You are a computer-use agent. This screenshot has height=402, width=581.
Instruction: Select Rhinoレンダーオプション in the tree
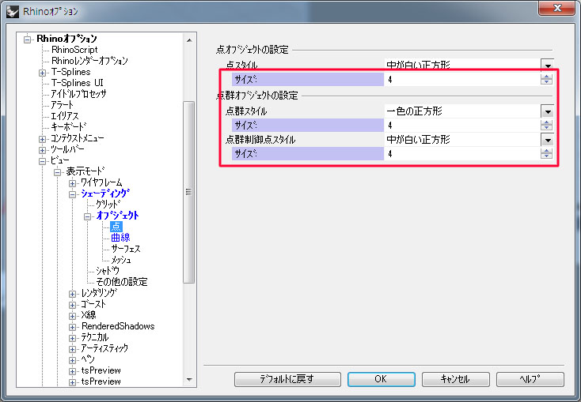[89, 61]
